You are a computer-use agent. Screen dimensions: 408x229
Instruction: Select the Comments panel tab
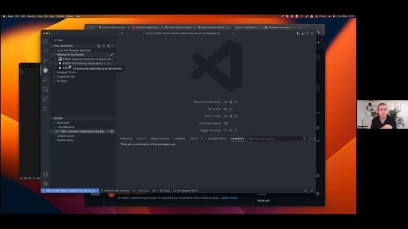coord(238,139)
